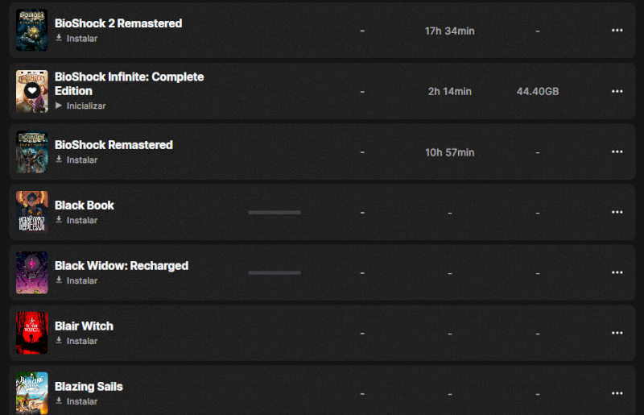Open the three-dot menu for BioShock Infinite

point(617,91)
